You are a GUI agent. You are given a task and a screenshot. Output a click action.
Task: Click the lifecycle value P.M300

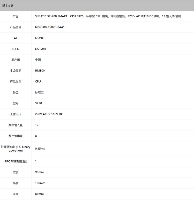40,71
